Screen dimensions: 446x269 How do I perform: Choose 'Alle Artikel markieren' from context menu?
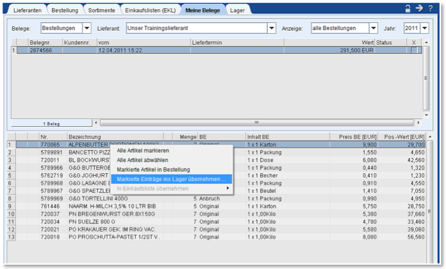pyautogui.click(x=143, y=151)
